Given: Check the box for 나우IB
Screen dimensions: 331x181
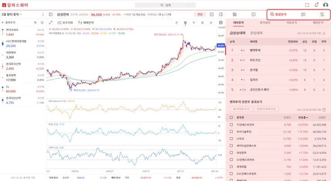Looking at the screenshot, I should click(231, 139).
